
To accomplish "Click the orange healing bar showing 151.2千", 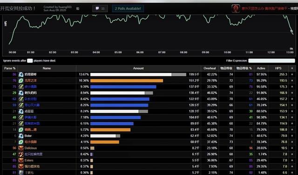I will tap(127, 81).
